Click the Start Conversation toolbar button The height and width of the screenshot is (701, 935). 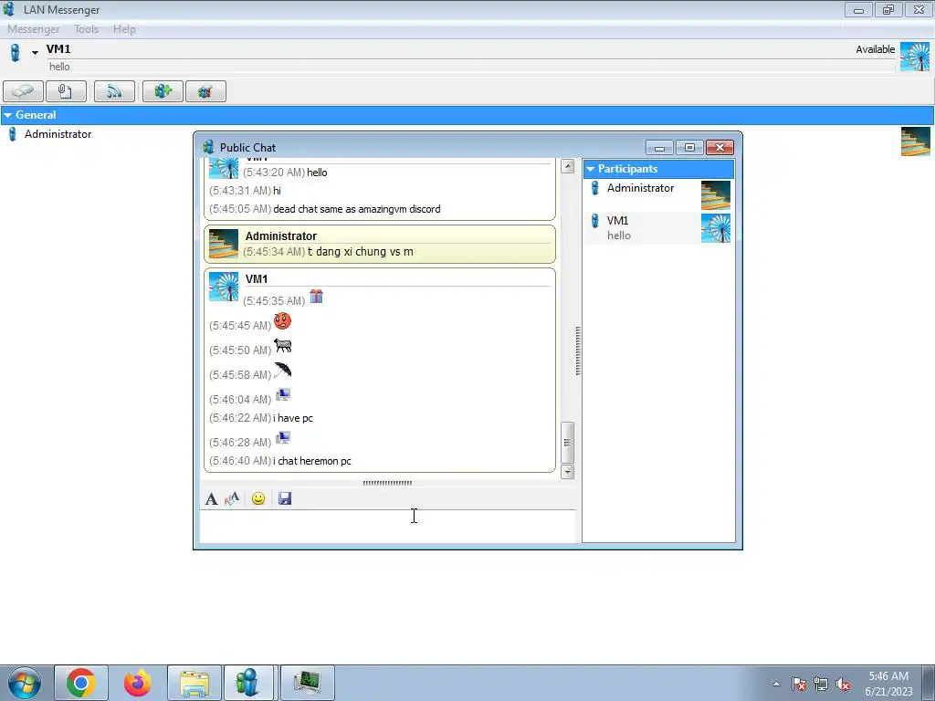point(23,91)
